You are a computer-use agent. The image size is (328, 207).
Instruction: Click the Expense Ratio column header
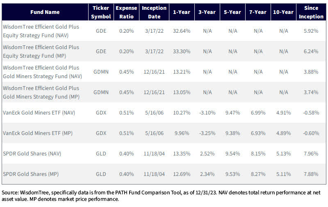click(x=125, y=12)
